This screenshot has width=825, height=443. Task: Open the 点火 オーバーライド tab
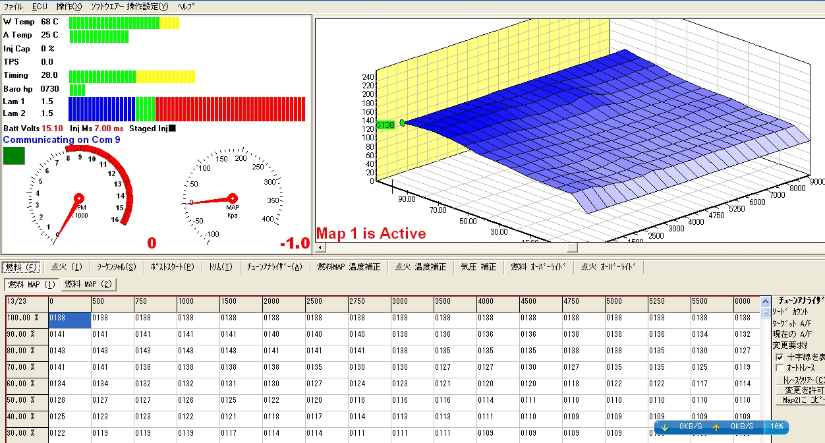609,267
